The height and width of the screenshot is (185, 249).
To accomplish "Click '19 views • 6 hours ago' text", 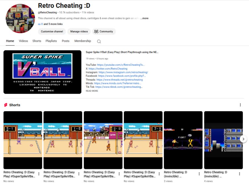I will coord(97,58).
